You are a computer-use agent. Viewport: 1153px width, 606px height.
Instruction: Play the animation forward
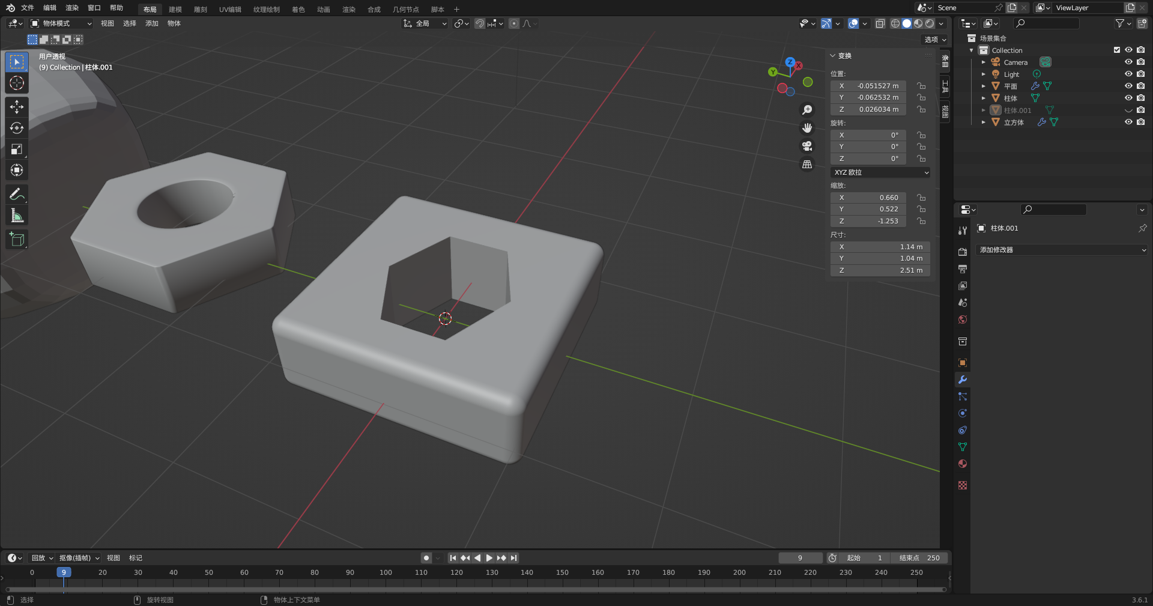click(489, 558)
